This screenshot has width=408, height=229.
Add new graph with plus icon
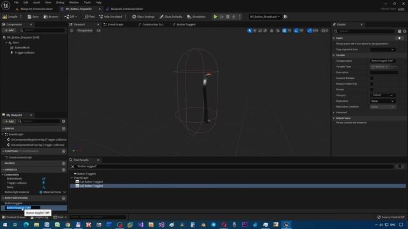coord(64,128)
